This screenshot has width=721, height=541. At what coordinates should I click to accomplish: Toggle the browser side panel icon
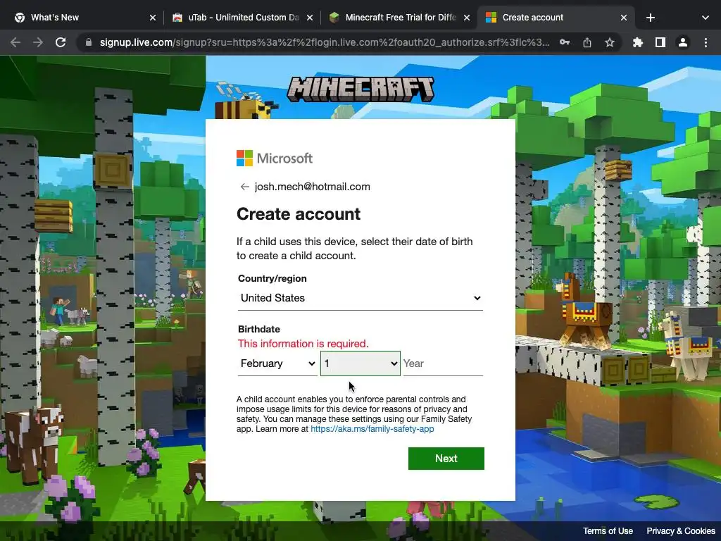pyautogui.click(x=660, y=42)
